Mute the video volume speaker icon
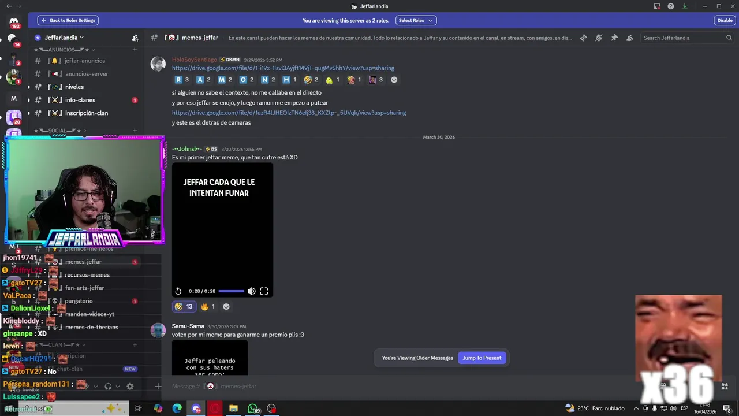Image resolution: width=739 pixels, height=416 pixels. pyautogui.click(x=252, y=291)
